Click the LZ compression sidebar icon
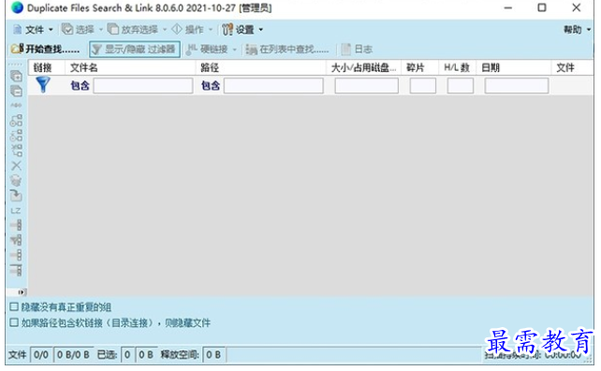This screenshot has width=601, height=371. pos(16,211)
